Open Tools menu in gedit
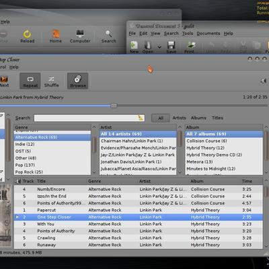The image size is (269, 269). pyautogui.click(x=188, y=34)
